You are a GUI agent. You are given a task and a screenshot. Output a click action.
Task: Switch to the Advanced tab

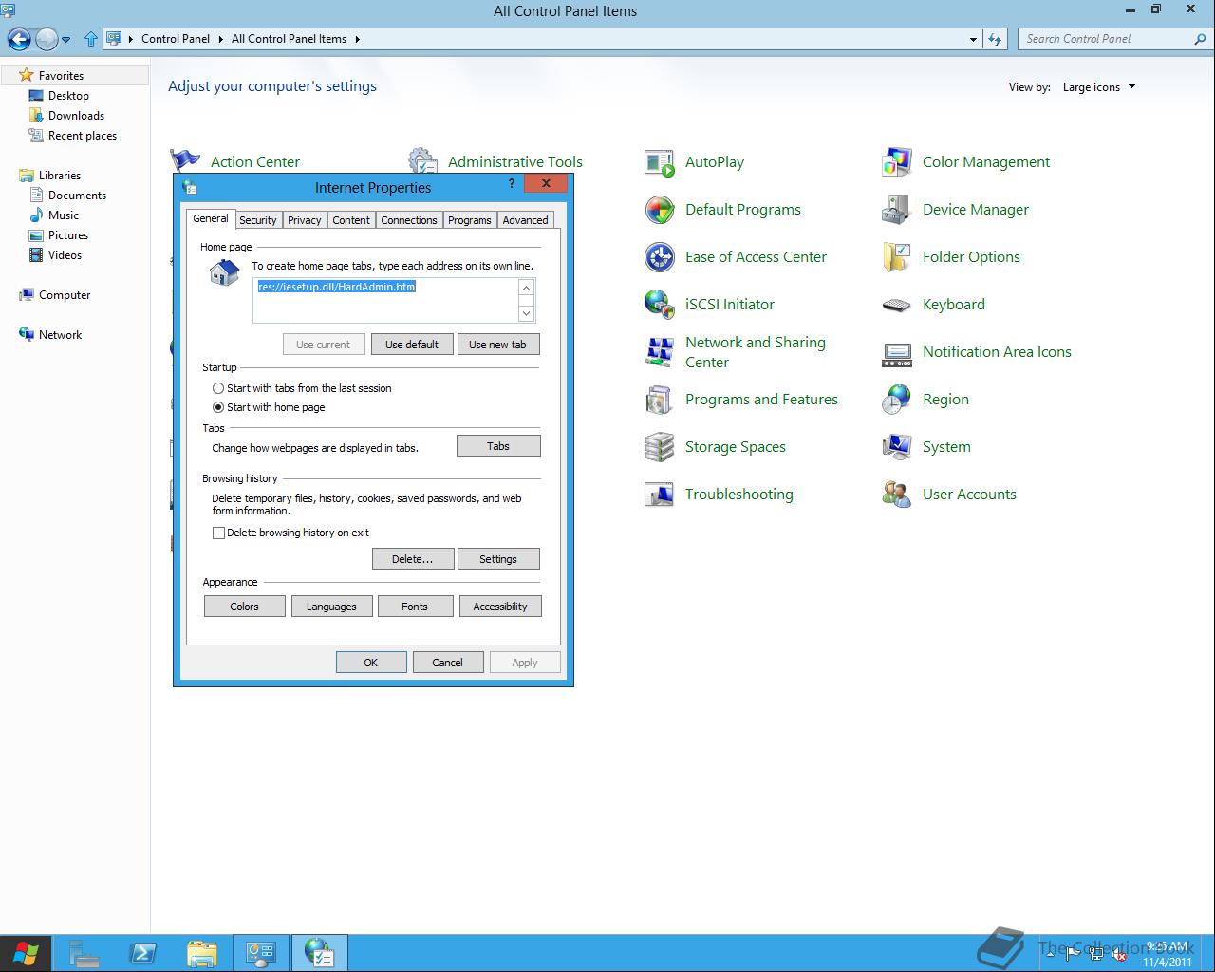click(x=526, y=220)
